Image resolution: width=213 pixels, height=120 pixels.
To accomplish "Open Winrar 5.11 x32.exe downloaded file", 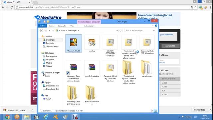I will (16, 110).
